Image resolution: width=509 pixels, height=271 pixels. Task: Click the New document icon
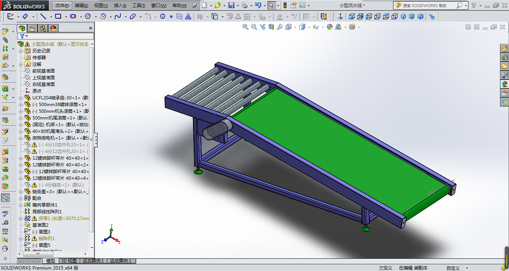coord(204,5)
